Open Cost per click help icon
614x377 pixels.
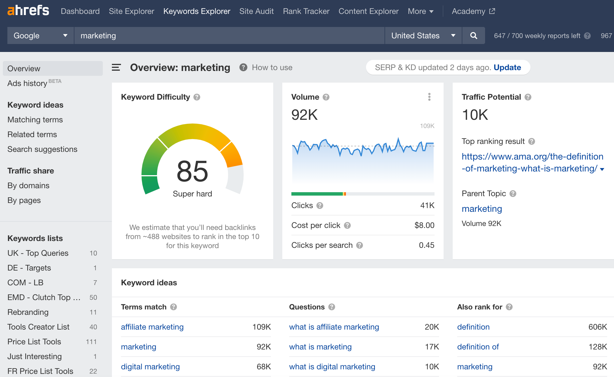[347, 225]
